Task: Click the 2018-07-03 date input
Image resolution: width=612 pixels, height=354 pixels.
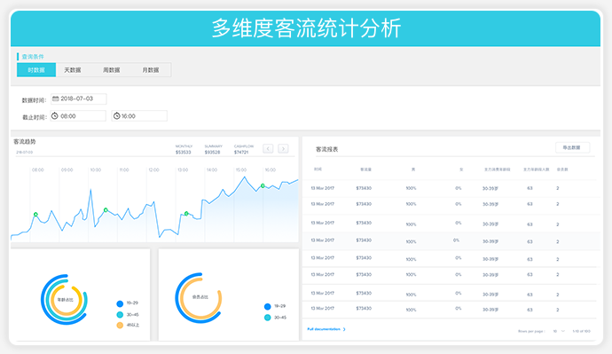Action: 78,98
